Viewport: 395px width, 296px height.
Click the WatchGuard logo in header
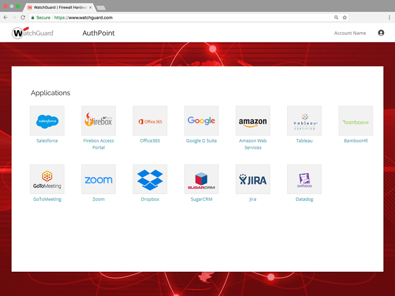[x=33, y=33]
